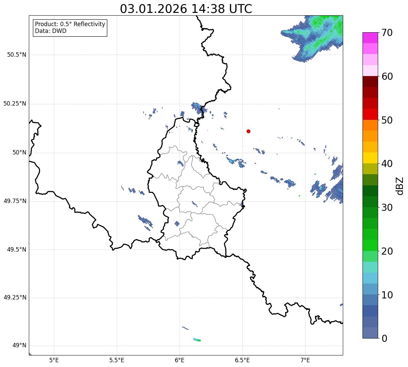408x367 pixels.
Task: Click the yellow swatch just above 40 dBZ
Action: (370, 158)
